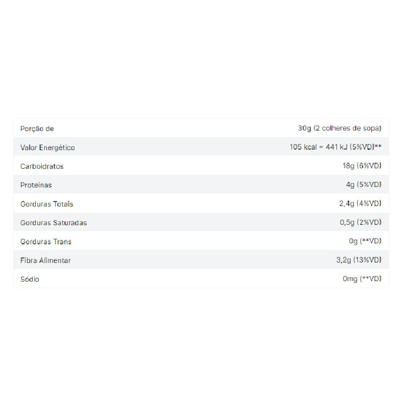403x403 pixels.
Task: Click the '3,2g (13%VD)' fiber value
Action: (x=359, y=260)
